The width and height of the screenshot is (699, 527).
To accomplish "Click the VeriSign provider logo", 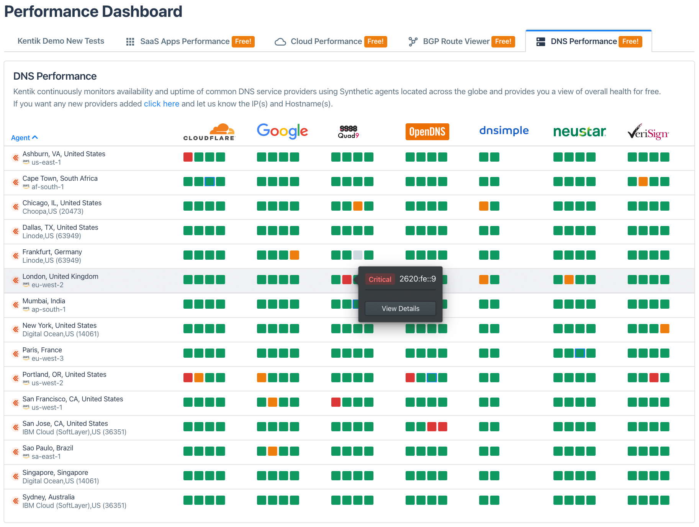I will pos(648,132).
